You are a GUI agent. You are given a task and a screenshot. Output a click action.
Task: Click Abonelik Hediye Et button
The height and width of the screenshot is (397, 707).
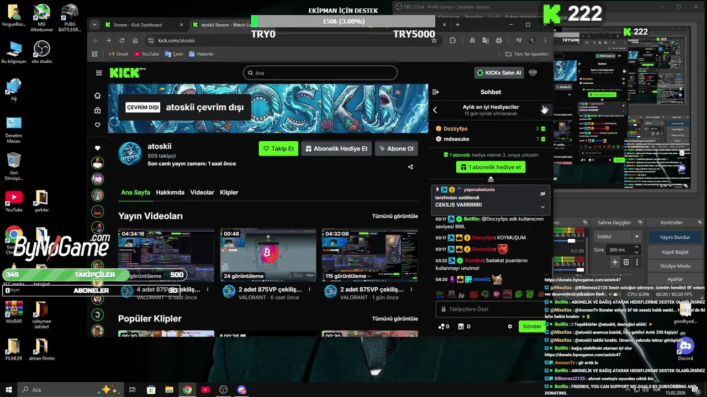tap(336, 148)
